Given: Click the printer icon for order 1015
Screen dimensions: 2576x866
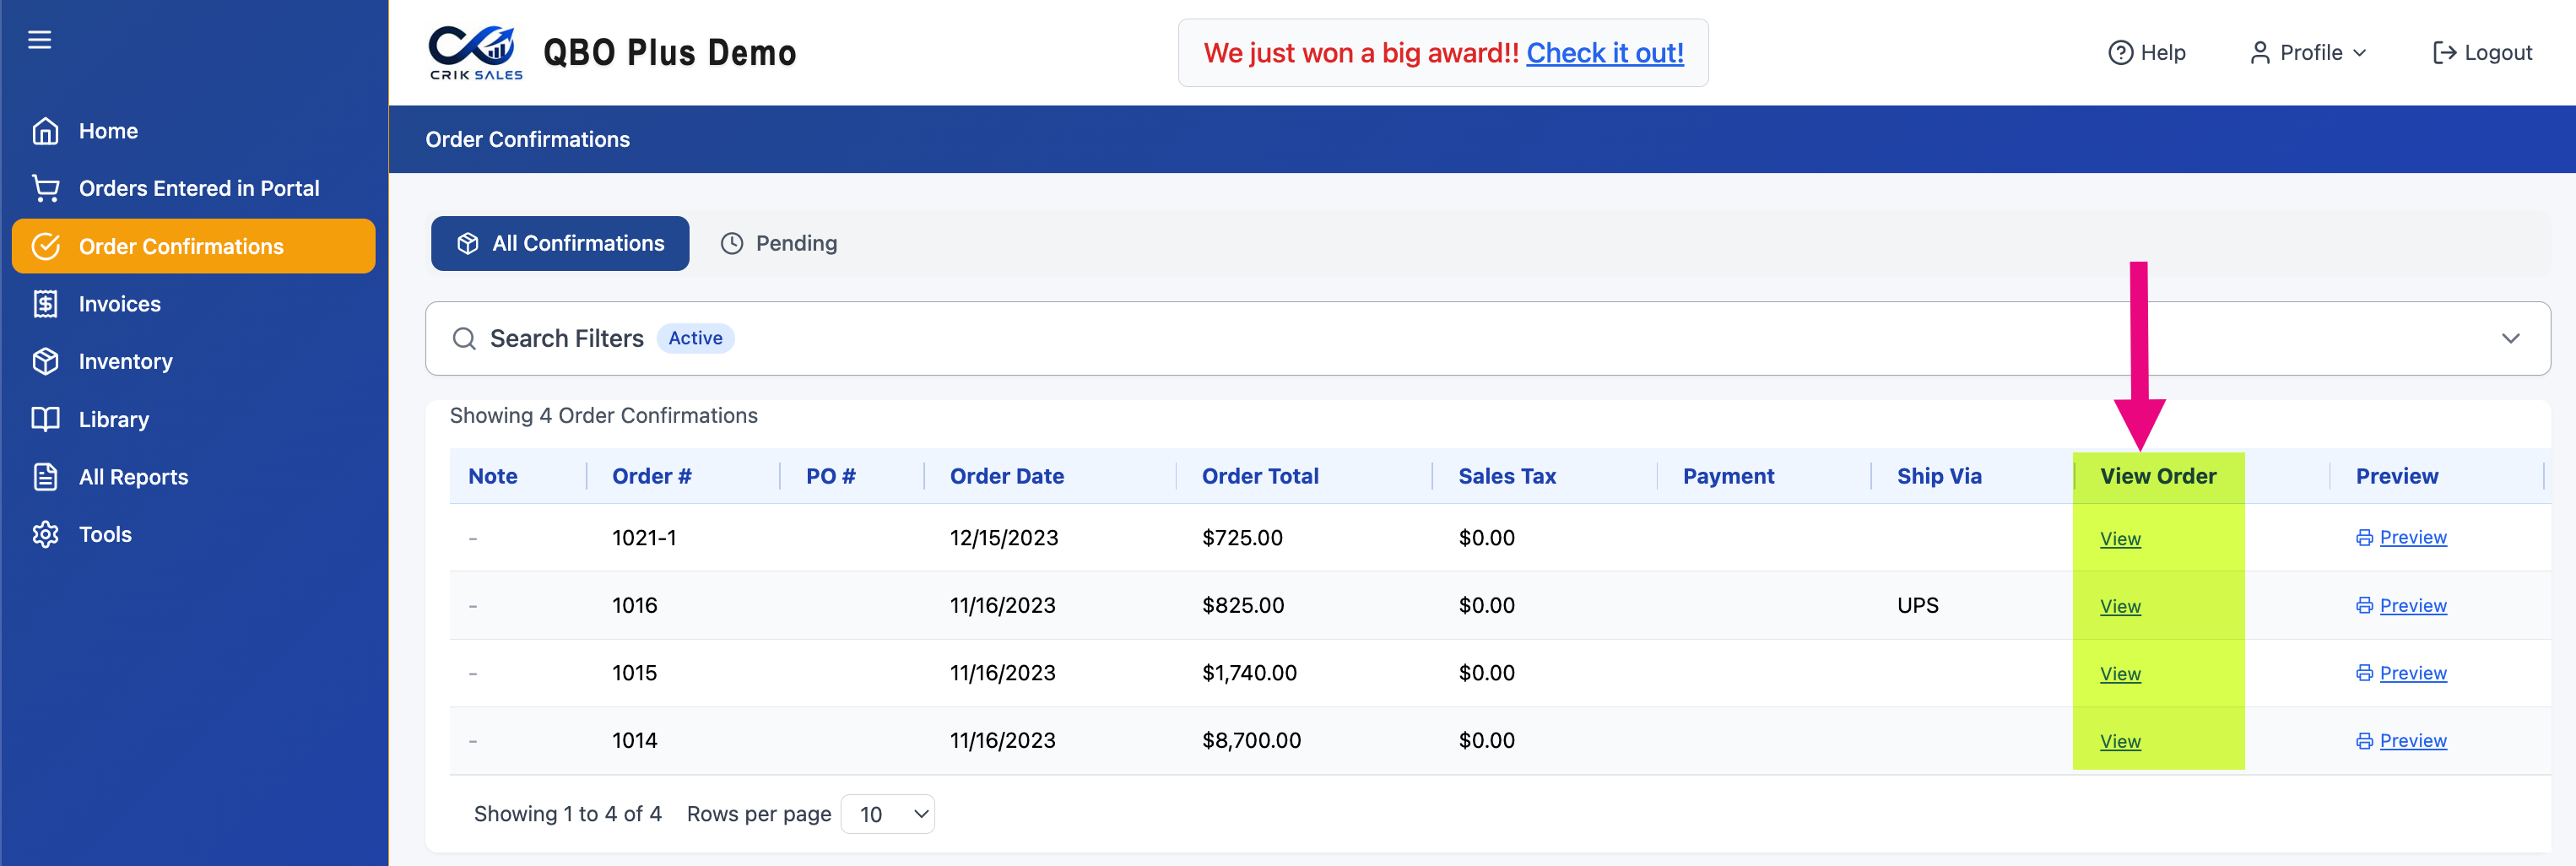Looking at the screenshot, I should 2364,673.
